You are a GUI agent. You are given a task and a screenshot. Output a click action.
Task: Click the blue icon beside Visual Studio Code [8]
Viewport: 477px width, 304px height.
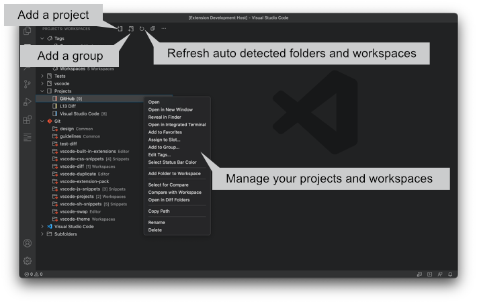55,113
